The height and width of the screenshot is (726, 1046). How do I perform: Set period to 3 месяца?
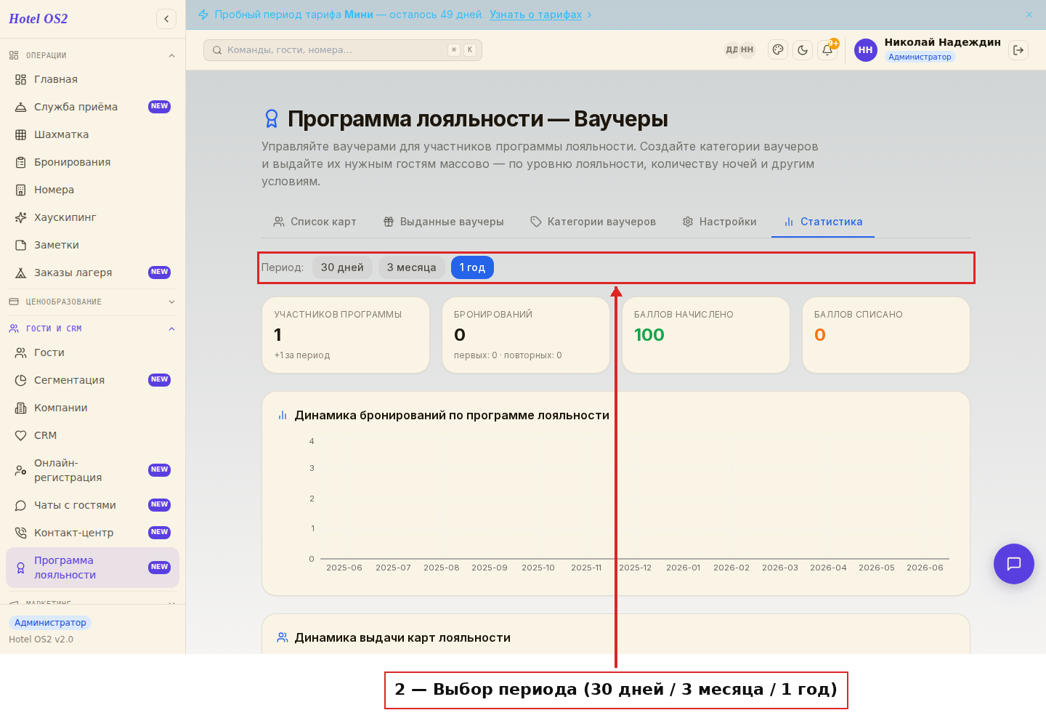[411, 267]
